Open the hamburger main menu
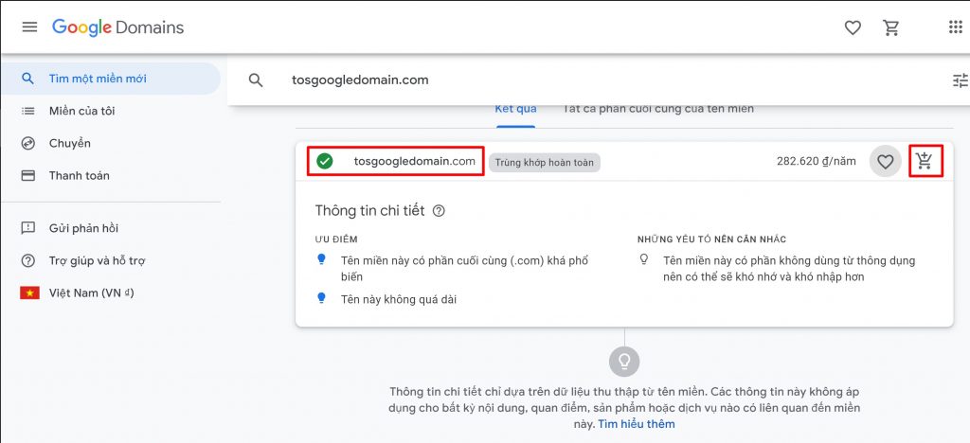 coord(29,27)
